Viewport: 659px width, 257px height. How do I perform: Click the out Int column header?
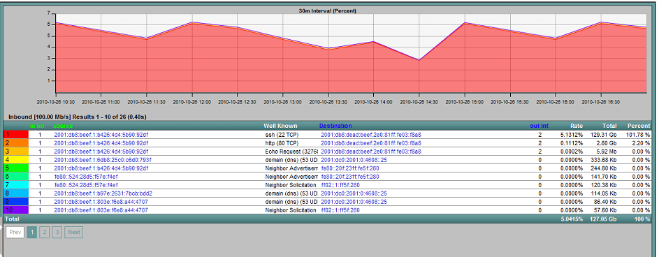(539, 126)
